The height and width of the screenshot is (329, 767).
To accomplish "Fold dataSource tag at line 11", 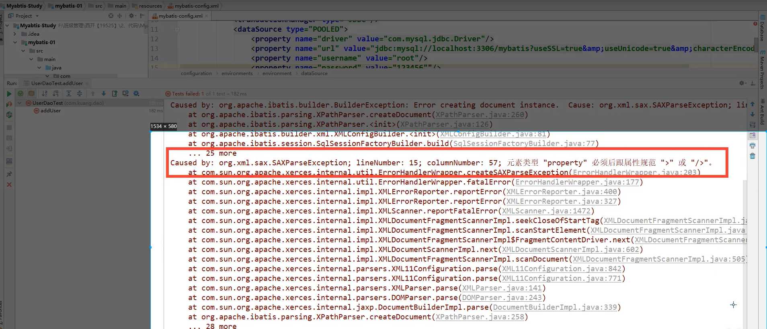I will 177,29.
